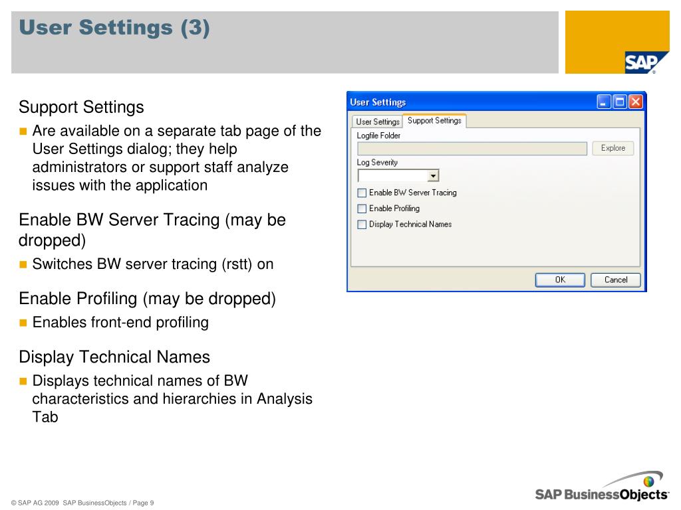Click 'Enable Profiling (may be dropped)' heading
This screenshot has width=681, height=510.
coord(147,299)
